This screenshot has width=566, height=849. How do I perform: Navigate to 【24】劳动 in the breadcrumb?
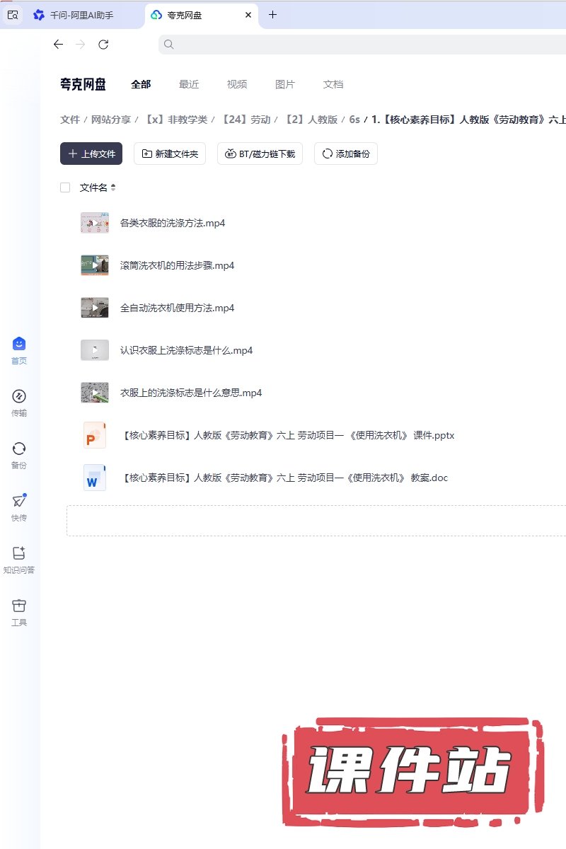246,120
